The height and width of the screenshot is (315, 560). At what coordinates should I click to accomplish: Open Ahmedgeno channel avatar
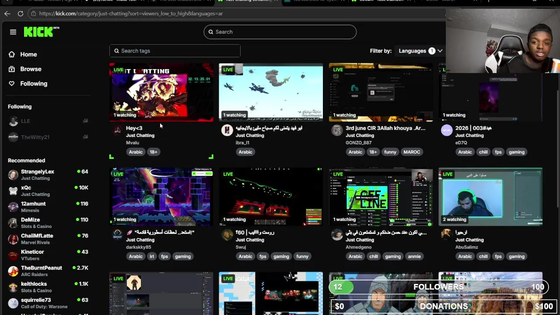(337, 235)
